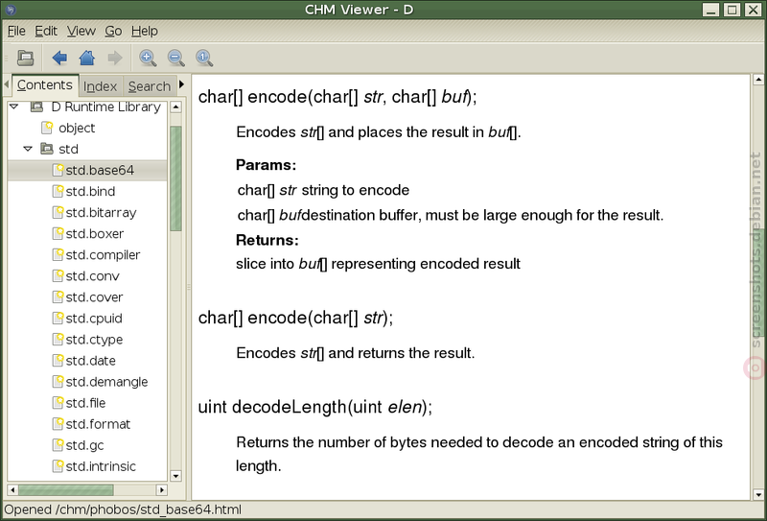Collapse the D Runtime Library tree node

(x=14, y=107)
